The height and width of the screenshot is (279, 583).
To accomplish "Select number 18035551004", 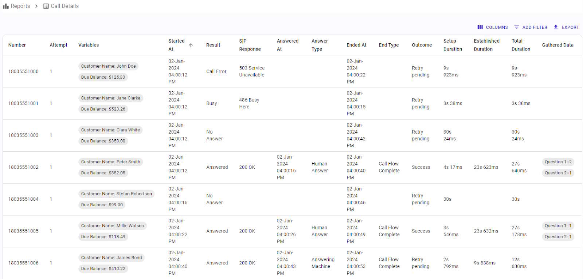I will pos(23,199).
